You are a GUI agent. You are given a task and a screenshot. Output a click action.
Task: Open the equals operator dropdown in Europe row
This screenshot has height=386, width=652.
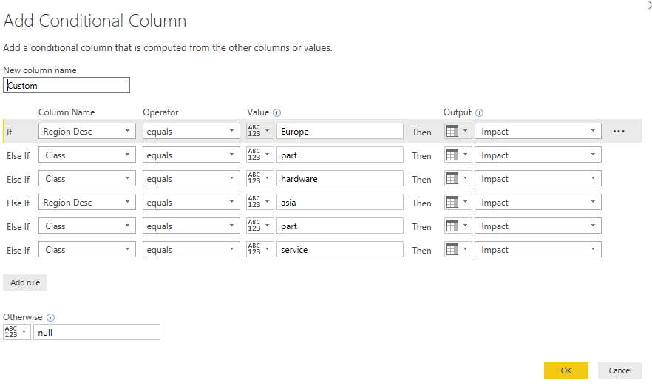191,131
